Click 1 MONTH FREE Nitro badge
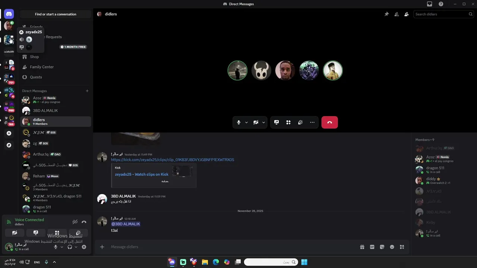Viewport: 477px width, 268px height. (73, 47)
